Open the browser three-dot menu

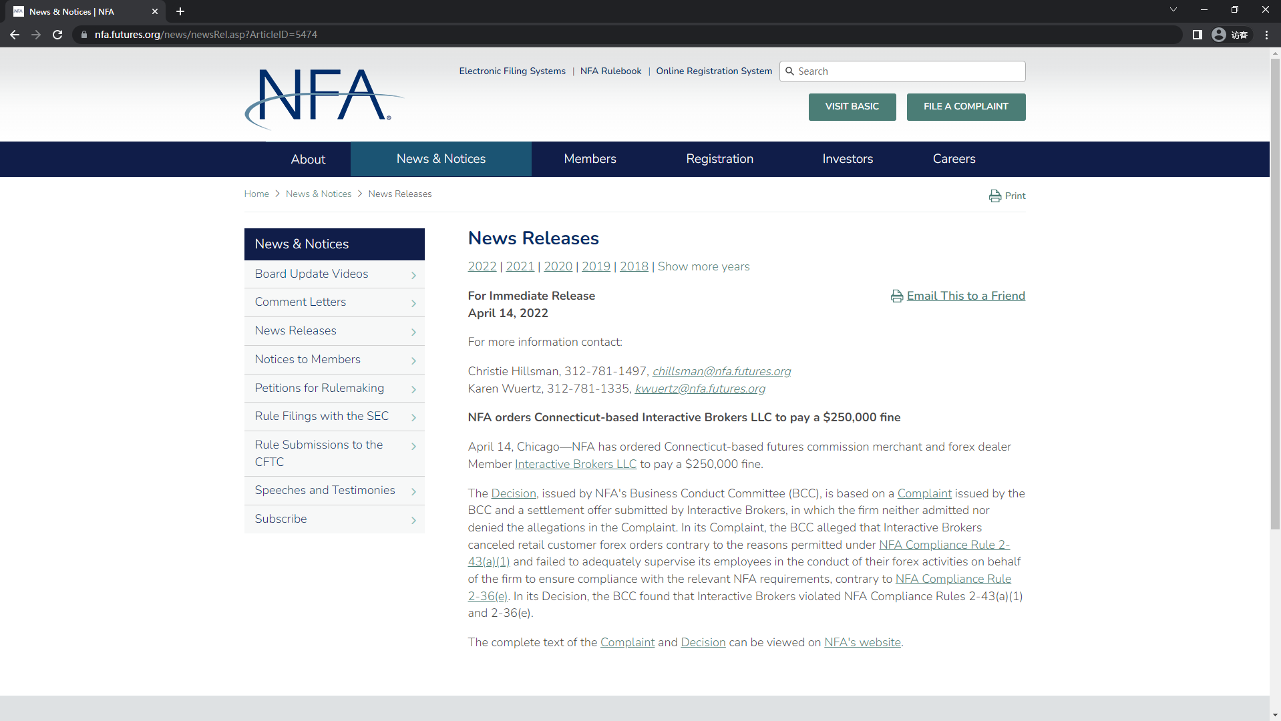(1266, 35)
